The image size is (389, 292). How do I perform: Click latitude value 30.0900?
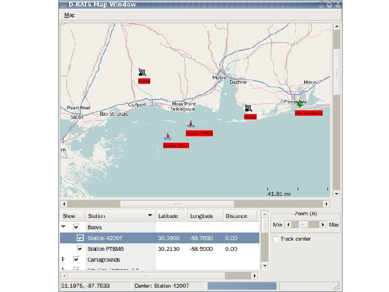169,238
